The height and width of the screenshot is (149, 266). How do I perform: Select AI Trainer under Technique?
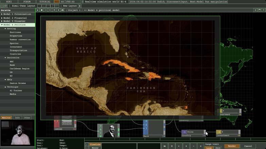coord(16,90)
